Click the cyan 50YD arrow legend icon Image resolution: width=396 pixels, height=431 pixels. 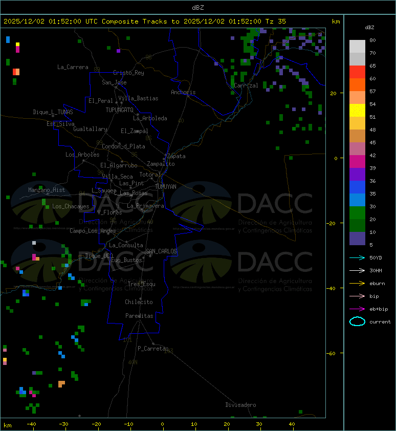[x=357, y=257]
